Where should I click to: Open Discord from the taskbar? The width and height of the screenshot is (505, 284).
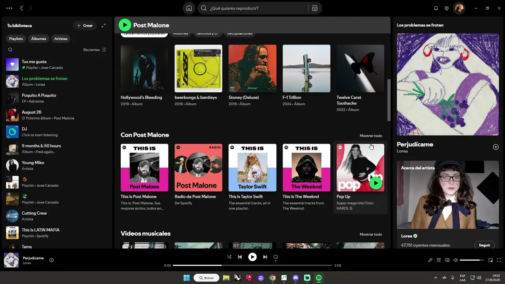point(296,278)
